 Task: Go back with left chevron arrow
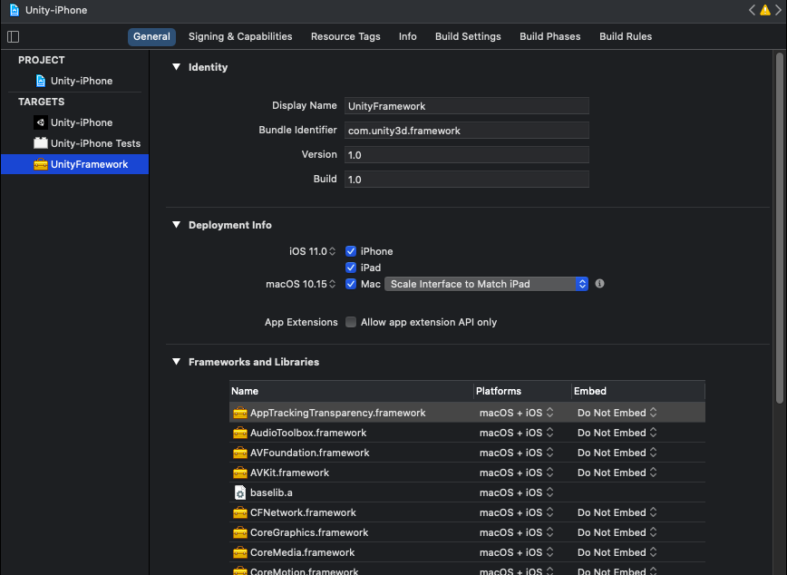(752, 10)
